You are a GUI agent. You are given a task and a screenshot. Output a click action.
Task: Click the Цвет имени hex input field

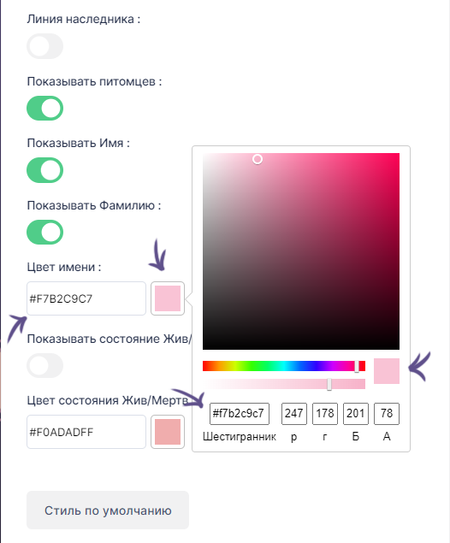pyautogui.click(x=86, y=298)
